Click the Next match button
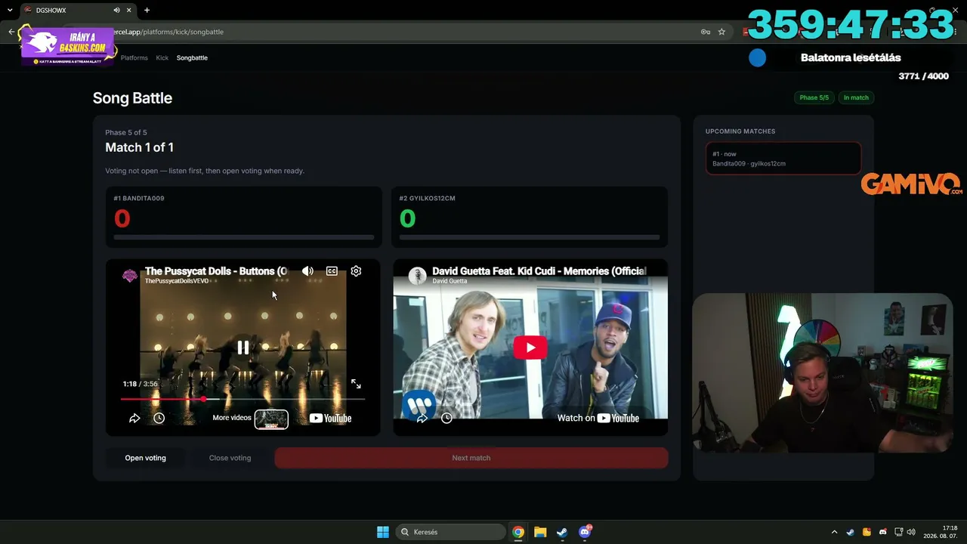 click(x=471, y=458)
